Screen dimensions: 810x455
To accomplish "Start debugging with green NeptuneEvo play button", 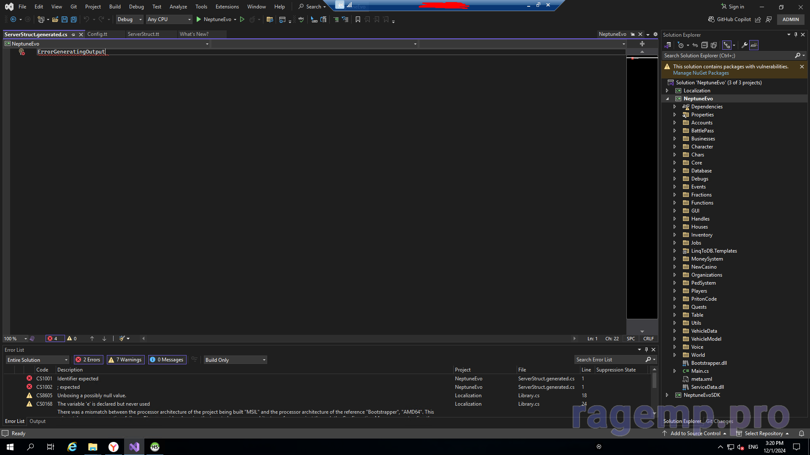I will point(199,19).
